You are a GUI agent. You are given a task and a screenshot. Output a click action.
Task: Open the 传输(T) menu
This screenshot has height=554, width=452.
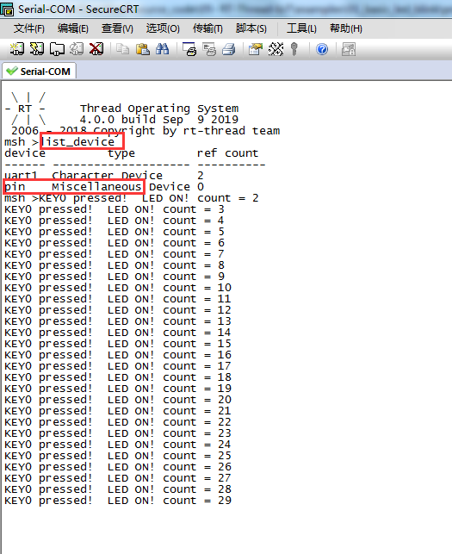coord(207,28)
